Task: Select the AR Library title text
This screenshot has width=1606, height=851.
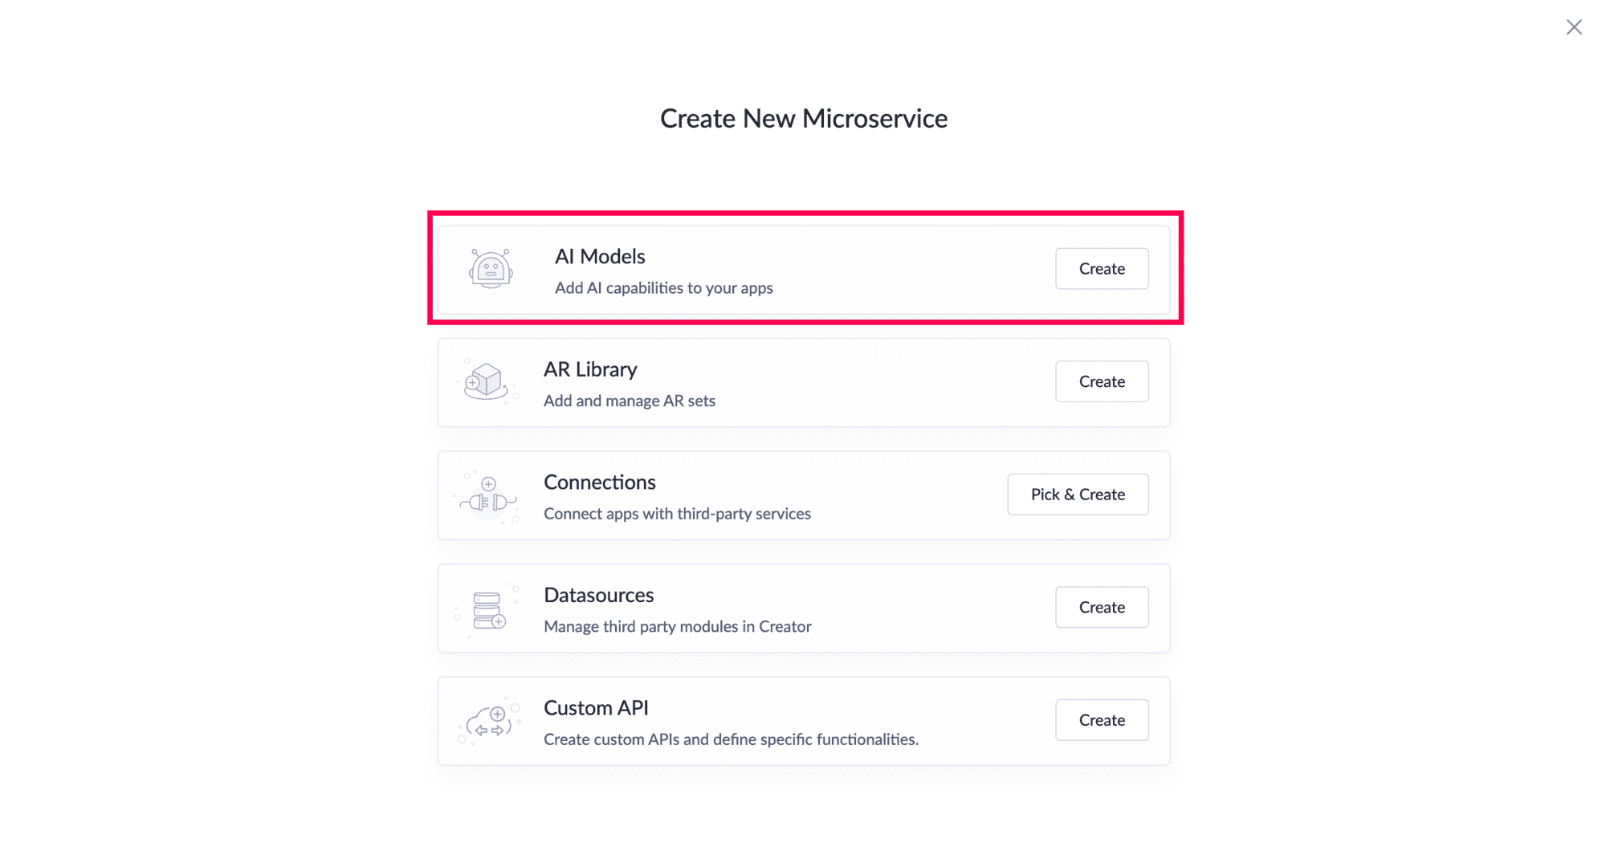Action: (590, 369)
